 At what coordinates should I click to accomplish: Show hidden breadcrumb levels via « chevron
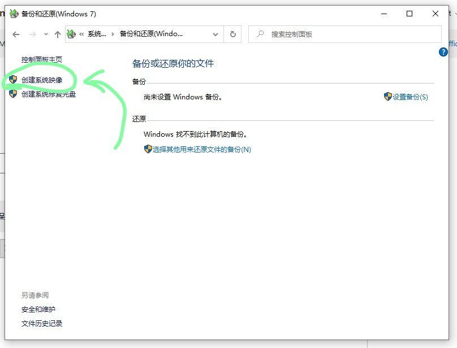point(81,34)
